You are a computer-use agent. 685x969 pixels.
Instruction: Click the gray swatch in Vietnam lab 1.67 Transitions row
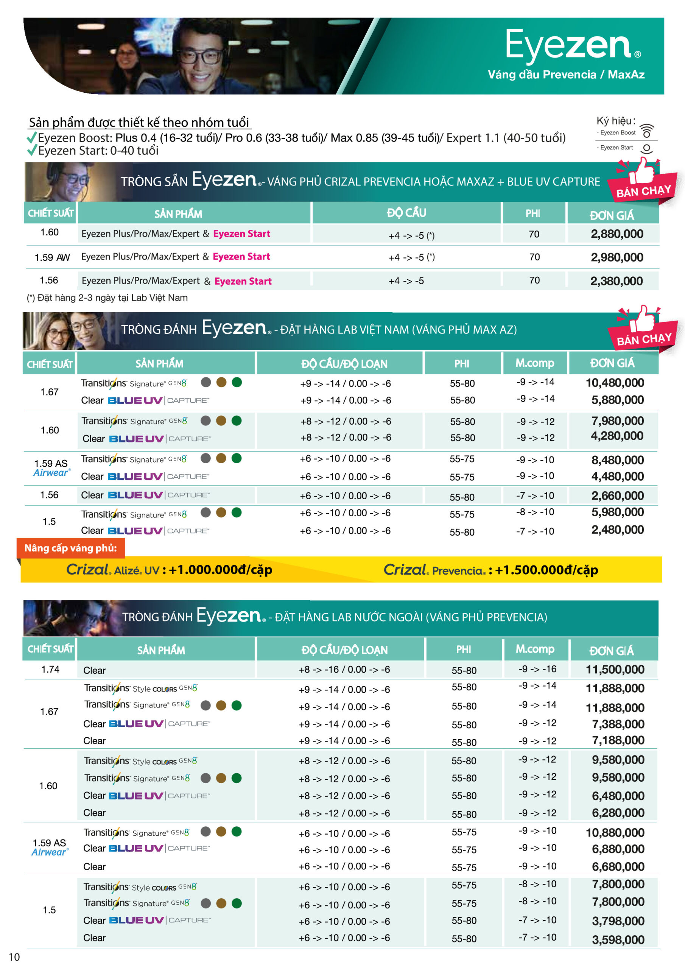click(206, 382)
